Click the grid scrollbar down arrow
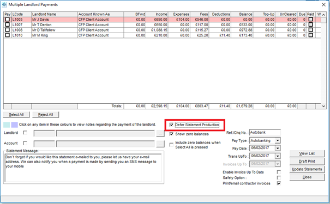The width and height of the screenshot is (330, 204). point(323,106)
